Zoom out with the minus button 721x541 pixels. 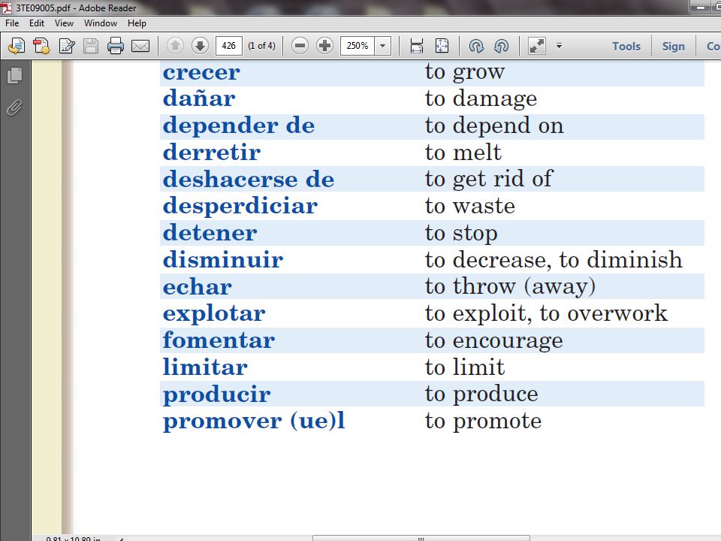pyautogui.click(x=300, y=46)
